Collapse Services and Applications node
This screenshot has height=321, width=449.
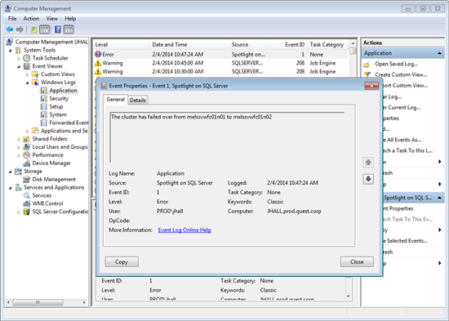pos(11,187)
